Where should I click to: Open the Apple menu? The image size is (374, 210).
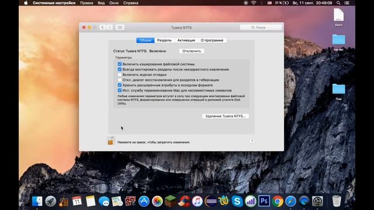click(x=26, y=3)
